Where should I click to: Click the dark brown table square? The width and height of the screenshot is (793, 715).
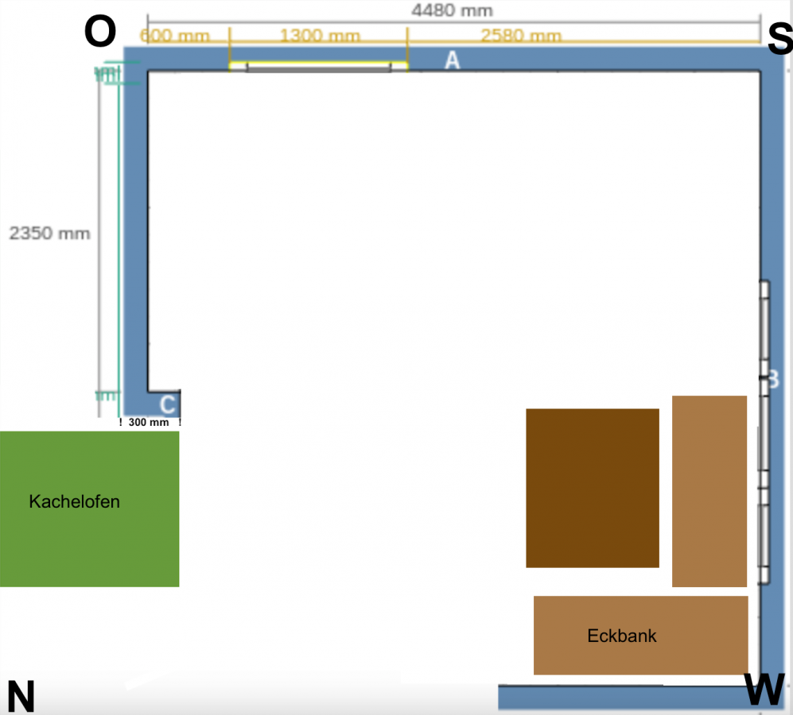click(x=593, y=488)
